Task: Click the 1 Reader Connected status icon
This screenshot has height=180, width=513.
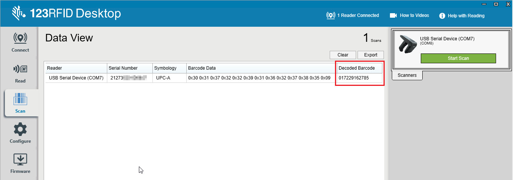Action: tap(330, 15)
